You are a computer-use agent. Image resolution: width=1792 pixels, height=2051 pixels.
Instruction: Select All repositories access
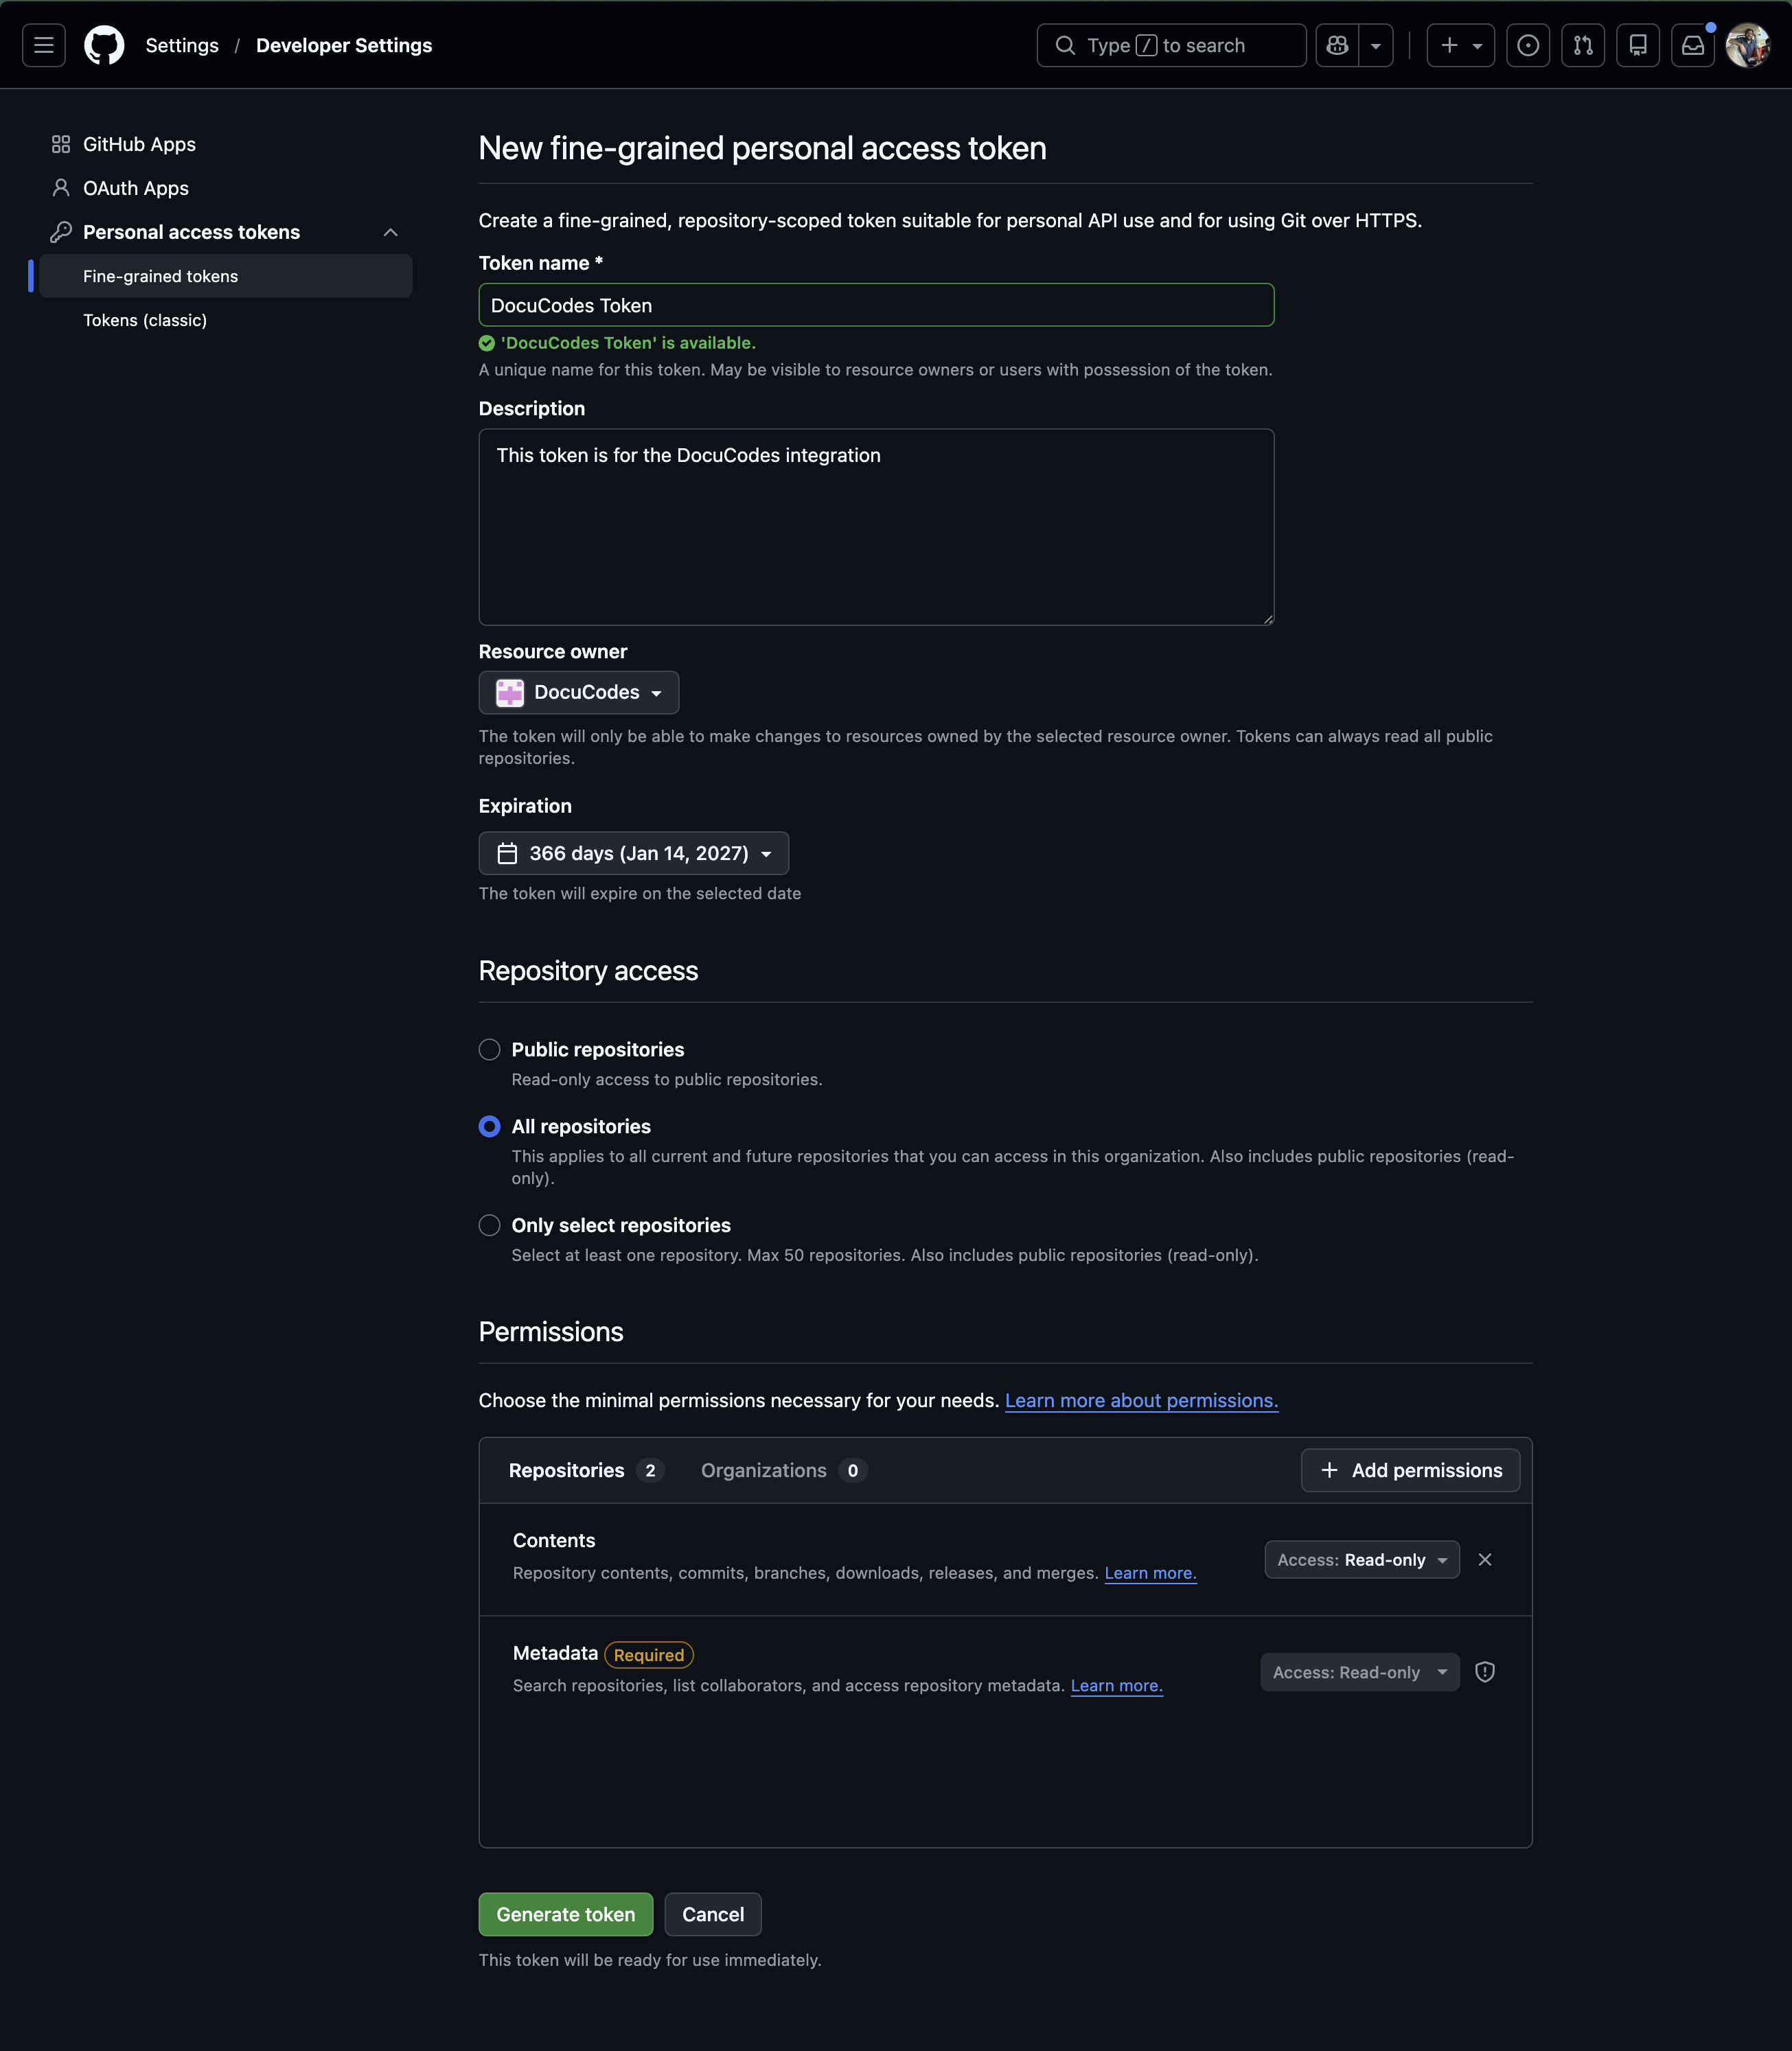489,1126
